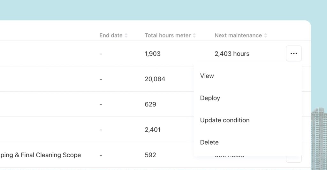
Task: Select the 592 total hours cell
Action: pyautogui.click(x=150, y=155)
